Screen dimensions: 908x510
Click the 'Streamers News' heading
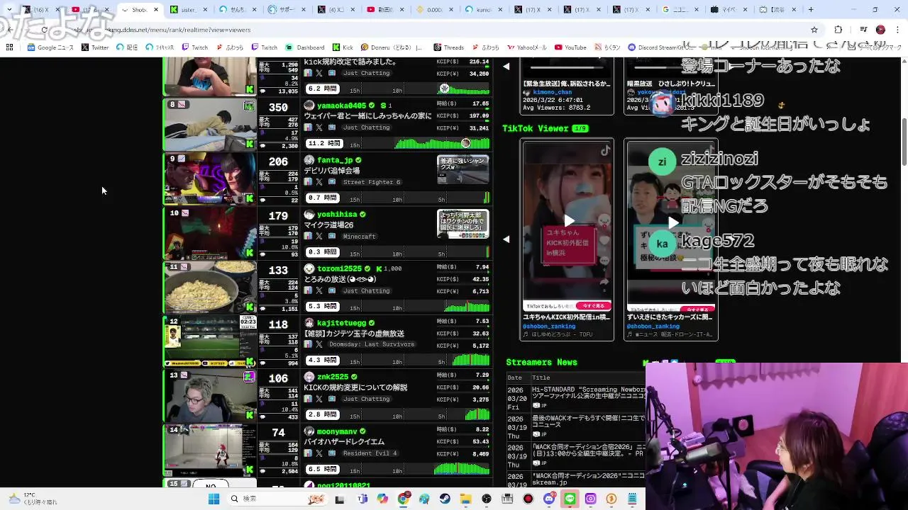[x=541, y=362]
